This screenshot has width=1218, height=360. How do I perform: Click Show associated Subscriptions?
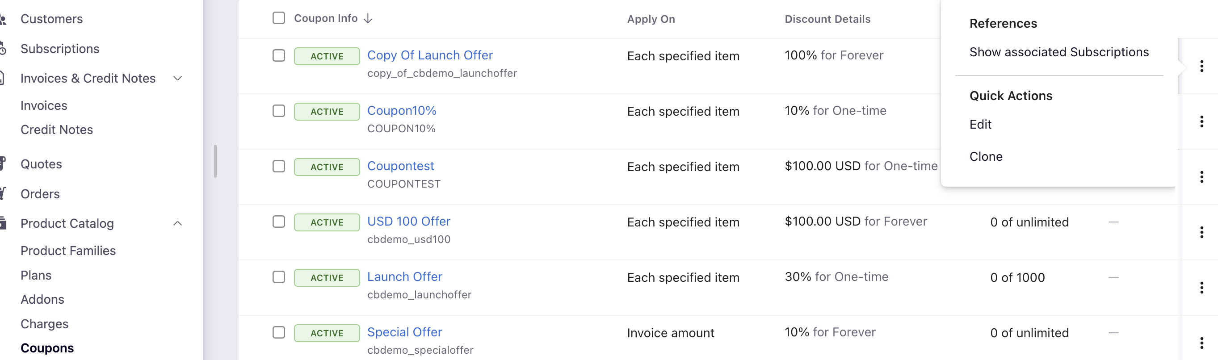pos(1058,52)
